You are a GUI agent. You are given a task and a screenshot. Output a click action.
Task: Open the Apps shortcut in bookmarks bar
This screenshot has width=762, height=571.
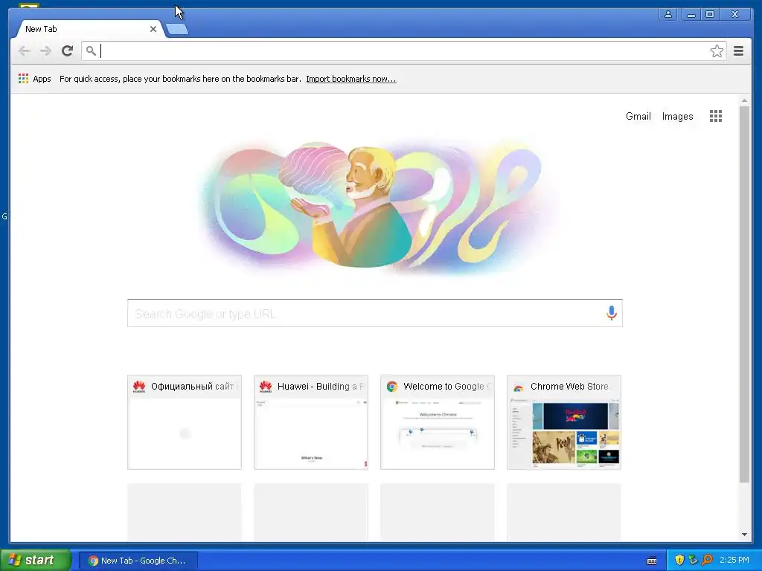[x=34, y=79]
